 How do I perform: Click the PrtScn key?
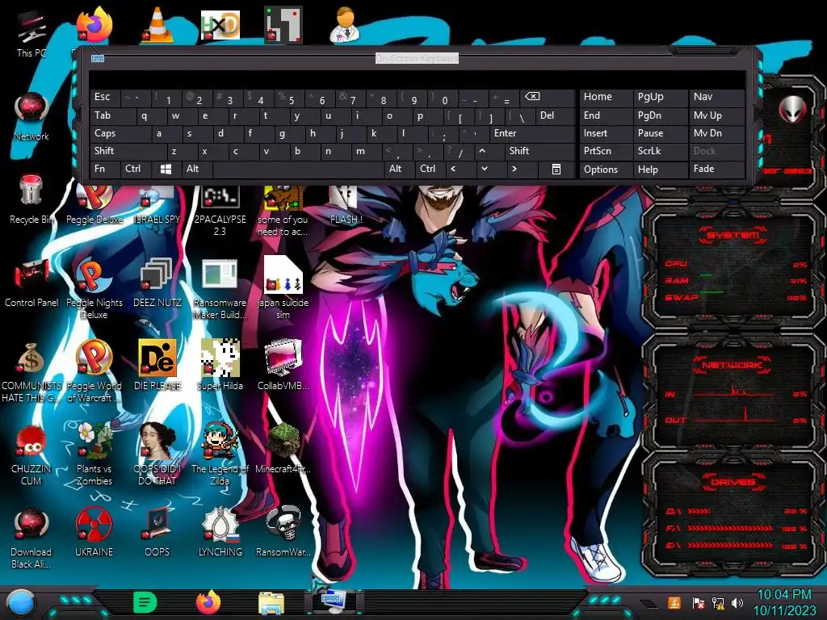[x=606, y=151]
